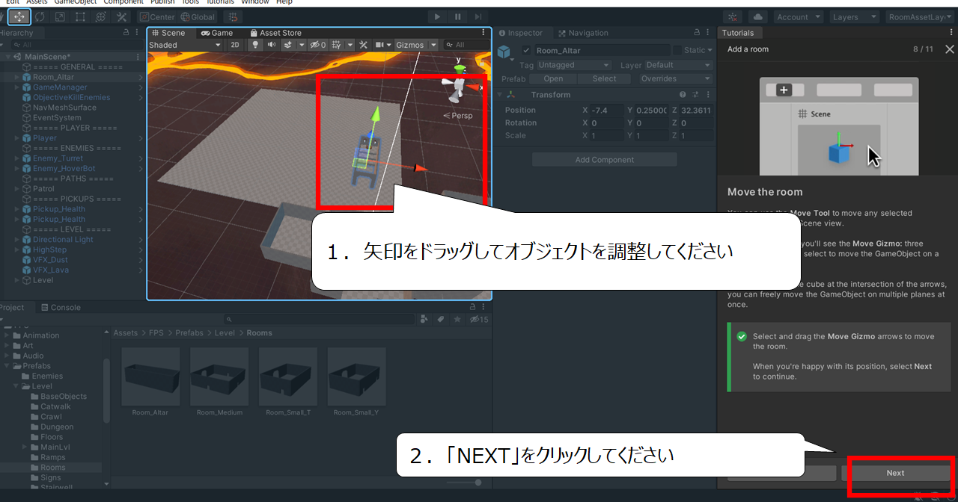
Task: Open the Gizmos dropdown arrow
Action: point(433,45)
